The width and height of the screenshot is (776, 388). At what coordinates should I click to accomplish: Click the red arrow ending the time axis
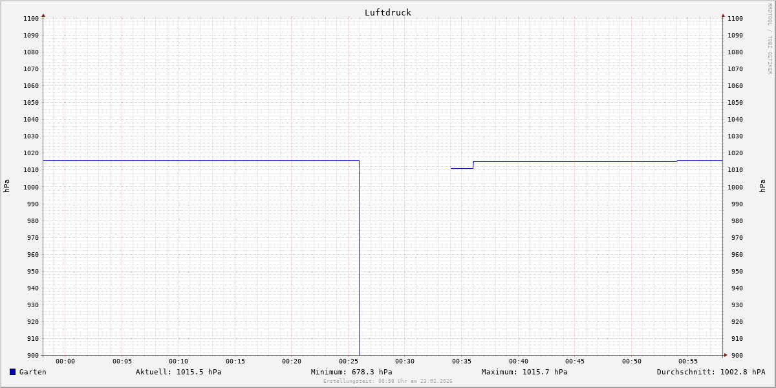[726, 354]
